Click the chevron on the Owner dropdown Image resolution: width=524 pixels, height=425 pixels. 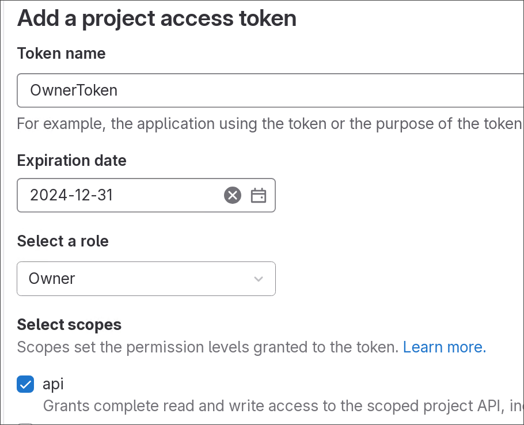258,279
